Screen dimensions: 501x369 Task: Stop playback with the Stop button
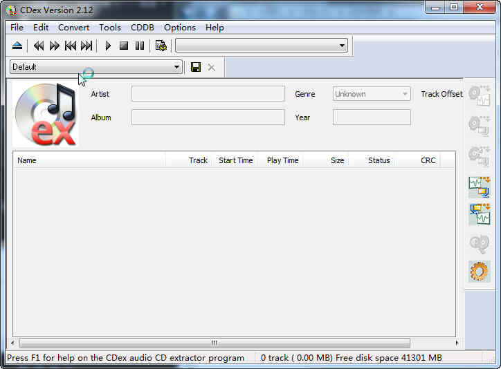[124, 46]
